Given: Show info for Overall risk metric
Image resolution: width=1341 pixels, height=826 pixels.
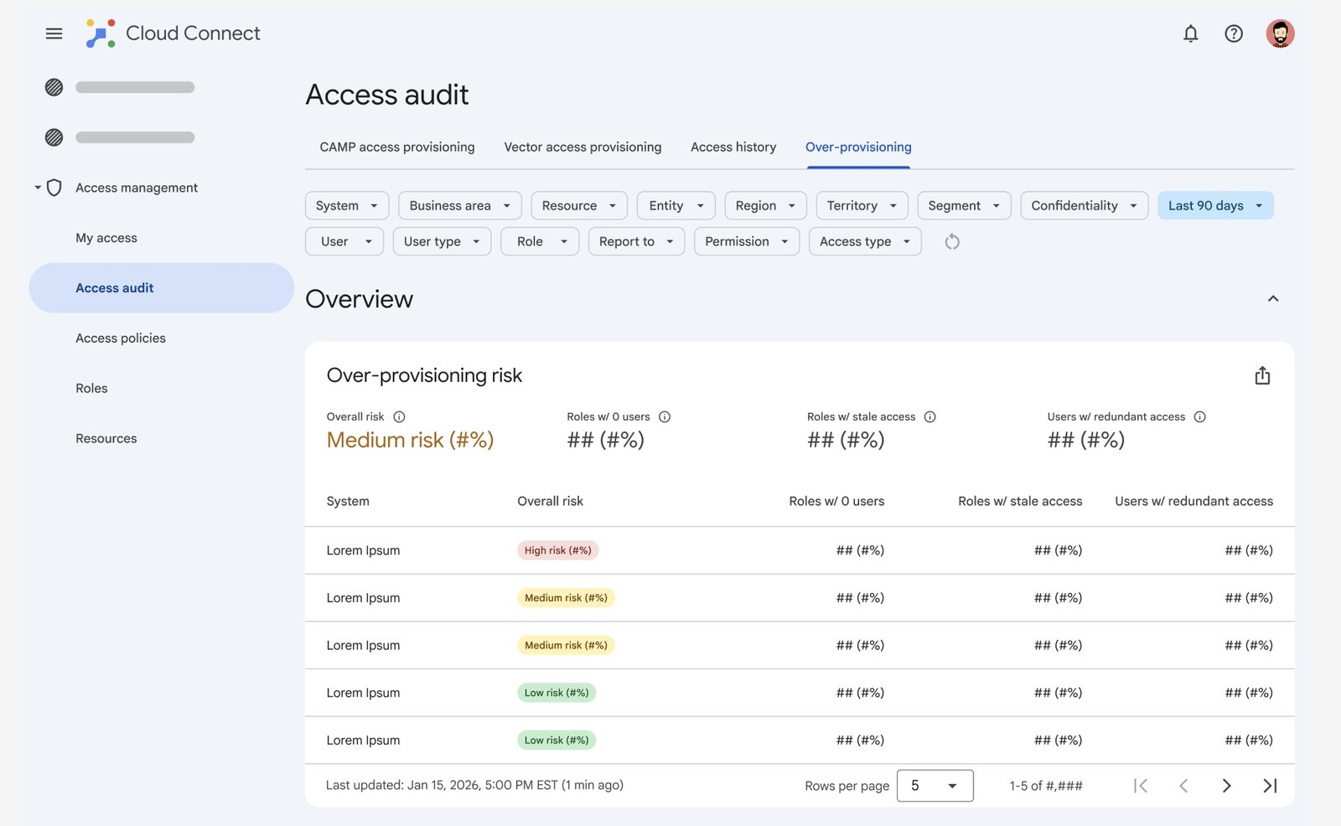Looking at the screenshot, I should click(400, 416).
